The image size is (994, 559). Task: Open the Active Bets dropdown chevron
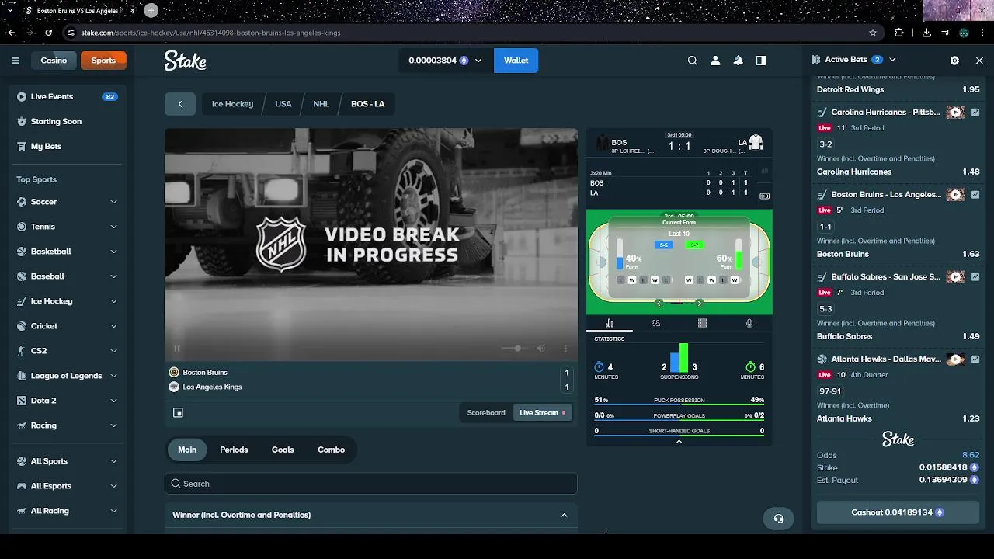(x=892, y=60)
